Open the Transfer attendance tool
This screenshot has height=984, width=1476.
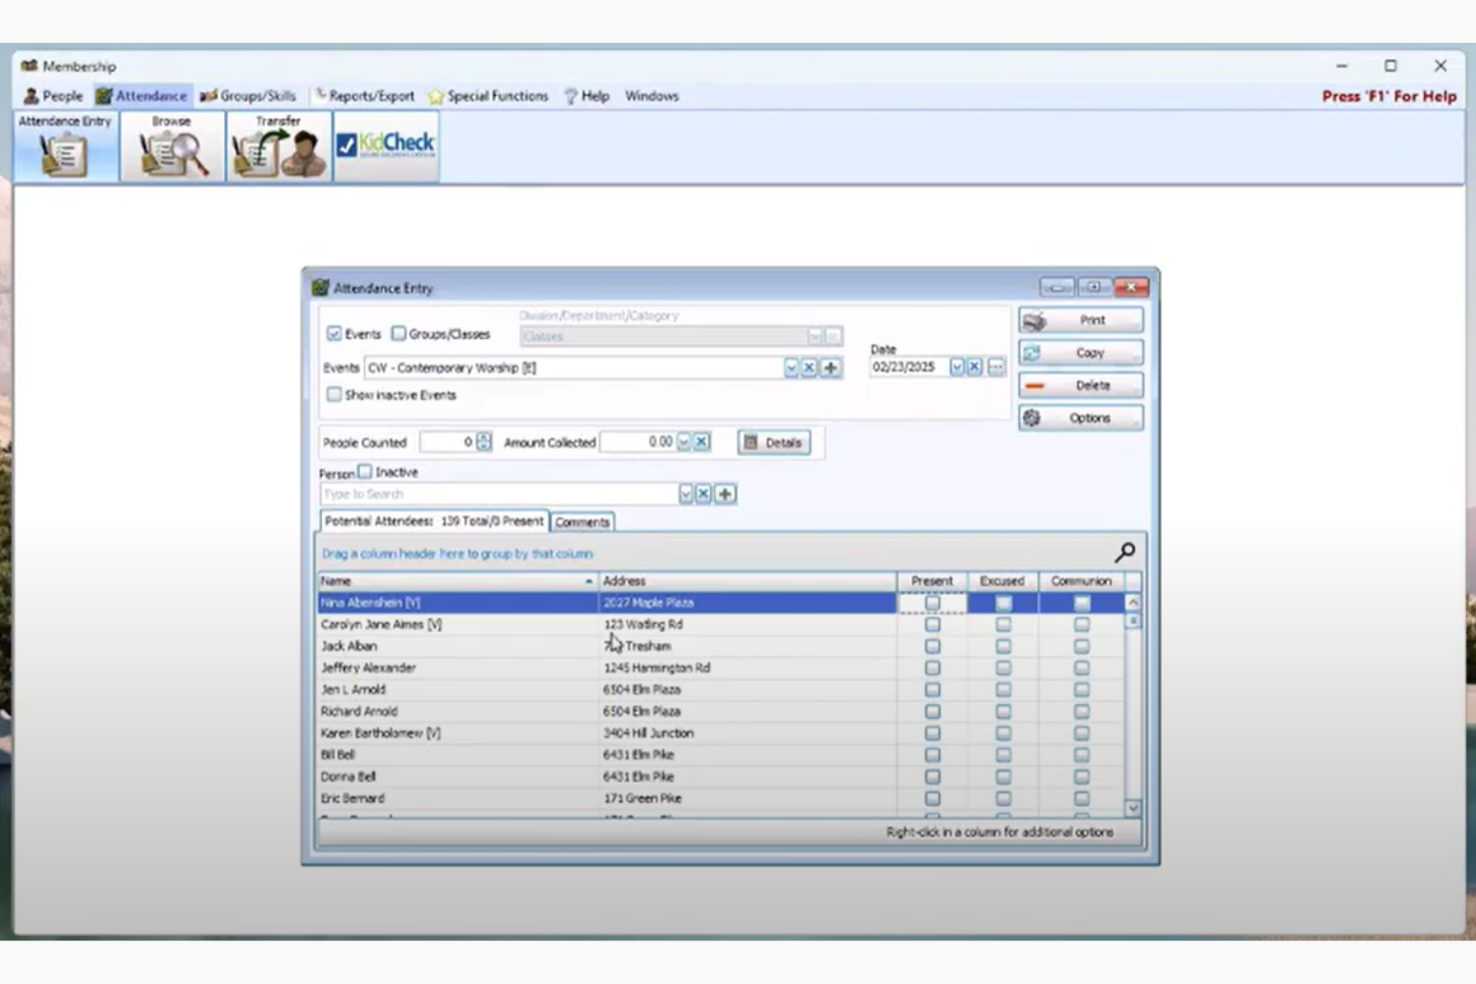[278, 147]
